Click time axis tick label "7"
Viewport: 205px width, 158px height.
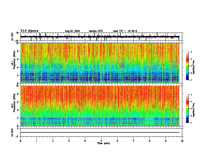(134, 141)
